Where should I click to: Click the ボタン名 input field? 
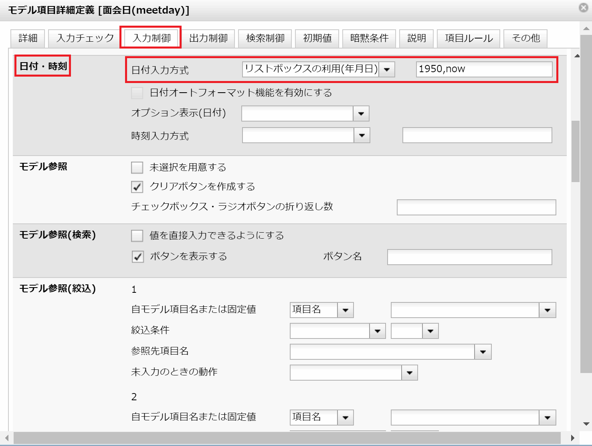pos(470,257)
